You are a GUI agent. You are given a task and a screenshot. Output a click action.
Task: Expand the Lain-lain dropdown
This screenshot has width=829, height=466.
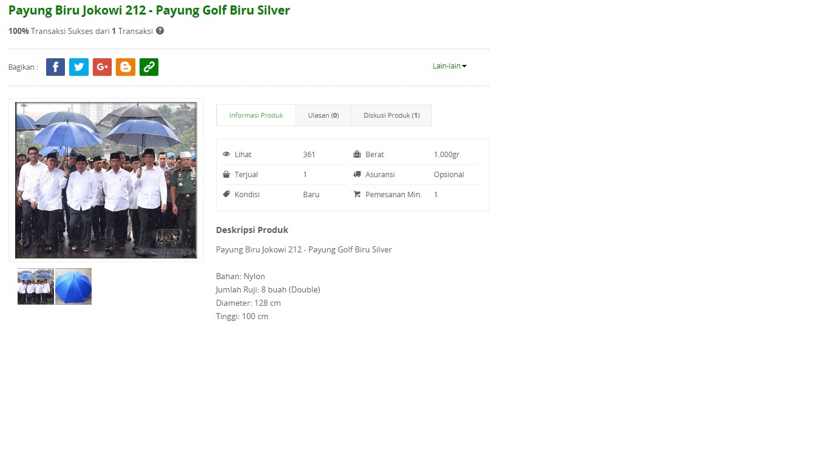click(449, 66)
